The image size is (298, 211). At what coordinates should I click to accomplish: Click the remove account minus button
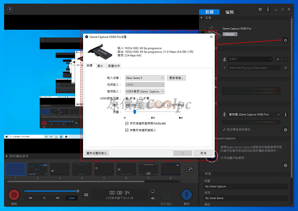click(x=285, y=59)
